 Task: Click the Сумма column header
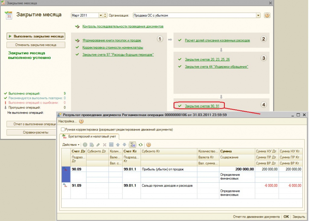(x=237, y=151)
